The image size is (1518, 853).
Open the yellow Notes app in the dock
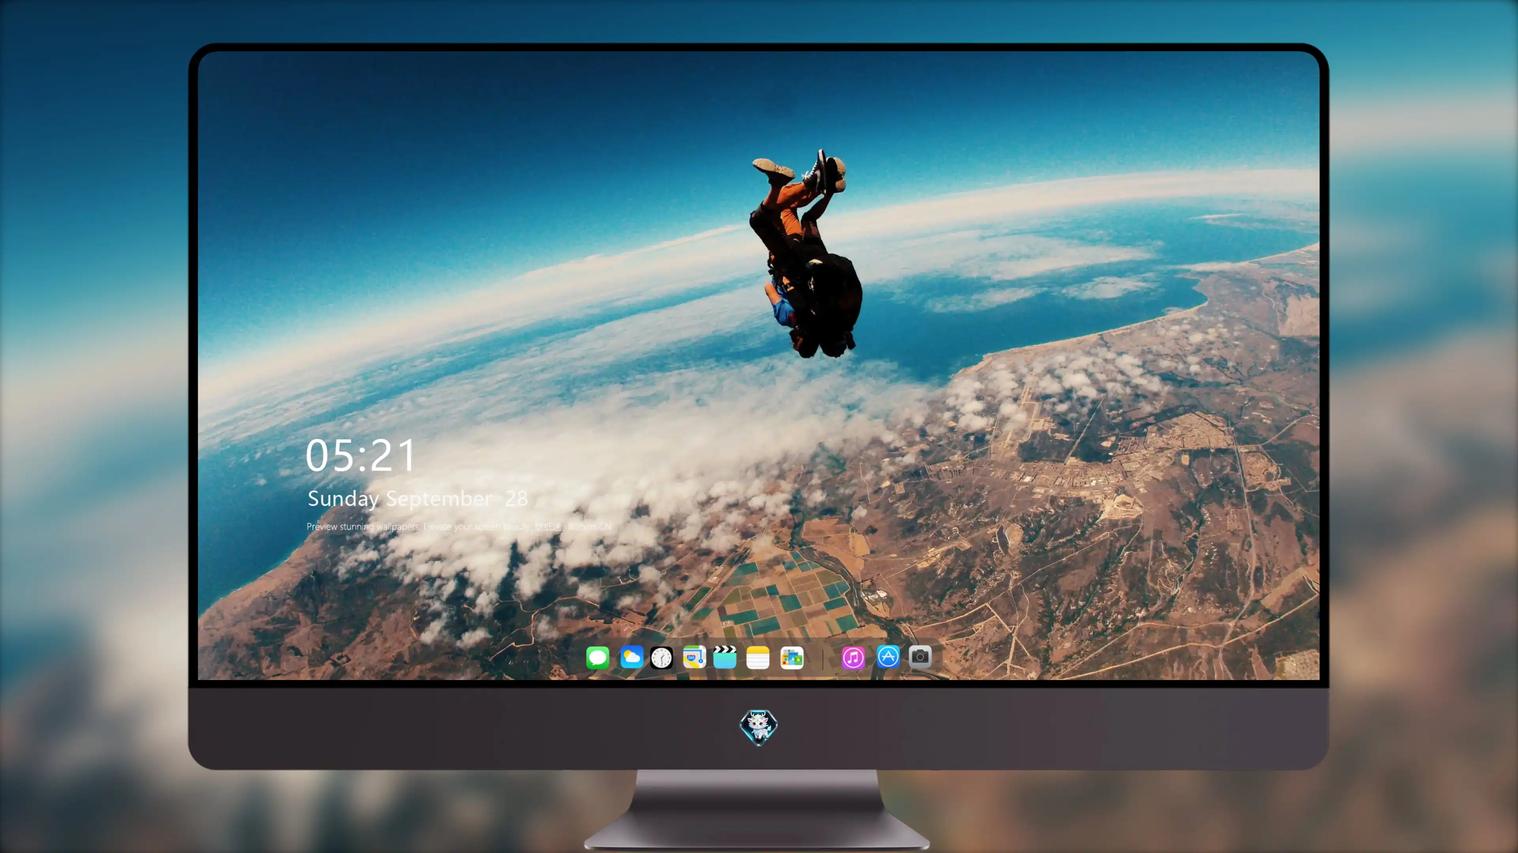(758, 657)
